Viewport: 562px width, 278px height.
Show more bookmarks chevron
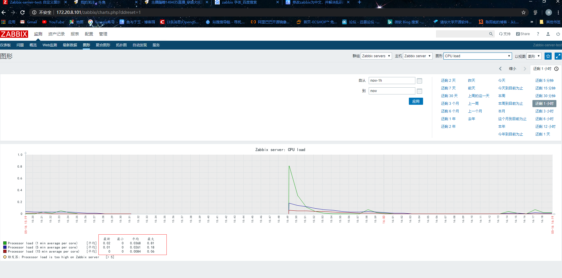pyautogui.click(x=532, y=22)
